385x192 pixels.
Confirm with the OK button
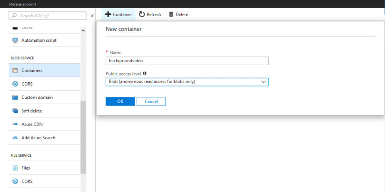tap(120, 101)
